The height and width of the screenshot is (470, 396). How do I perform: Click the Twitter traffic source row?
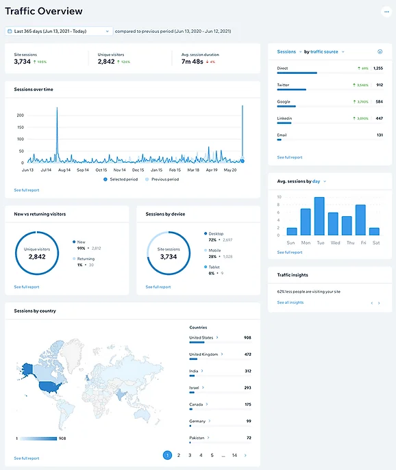coord(330,87)
